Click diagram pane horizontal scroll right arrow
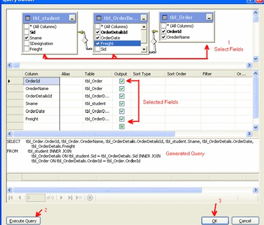The width and height of the screenshot is (264, 225). (x=249, y=65)
